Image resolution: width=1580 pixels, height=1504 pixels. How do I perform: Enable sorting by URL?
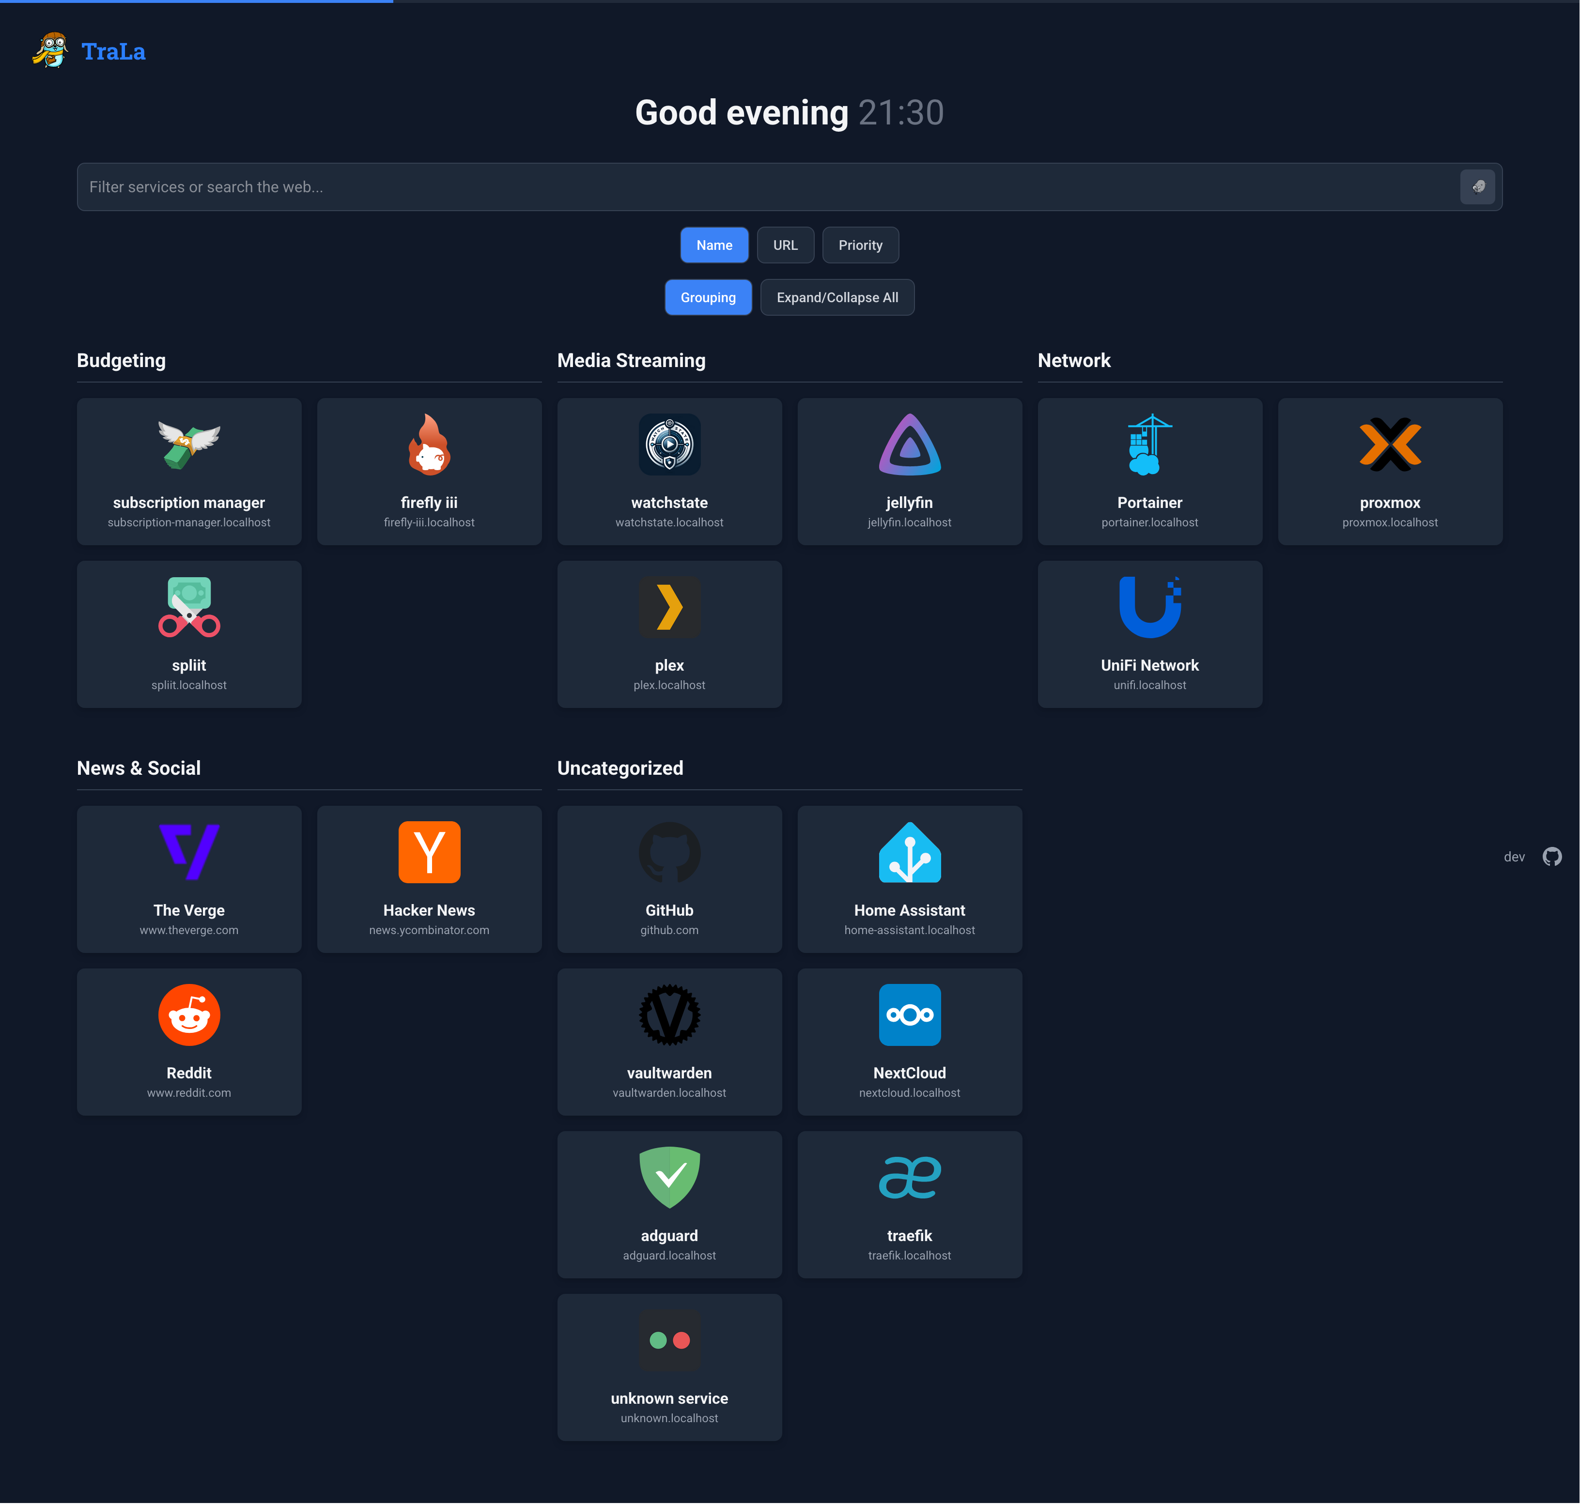click(785, 245)
